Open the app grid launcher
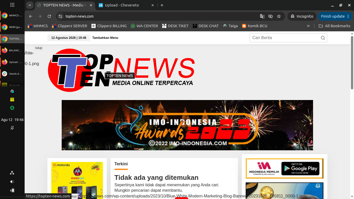 [x=12, y=5]
